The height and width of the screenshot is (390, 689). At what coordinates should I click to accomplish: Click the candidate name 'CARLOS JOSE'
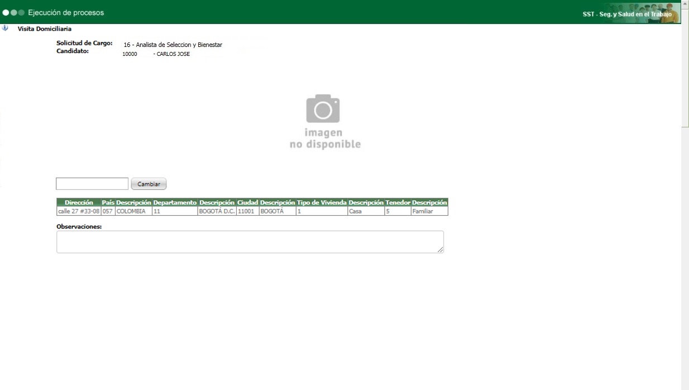point(174,54)
